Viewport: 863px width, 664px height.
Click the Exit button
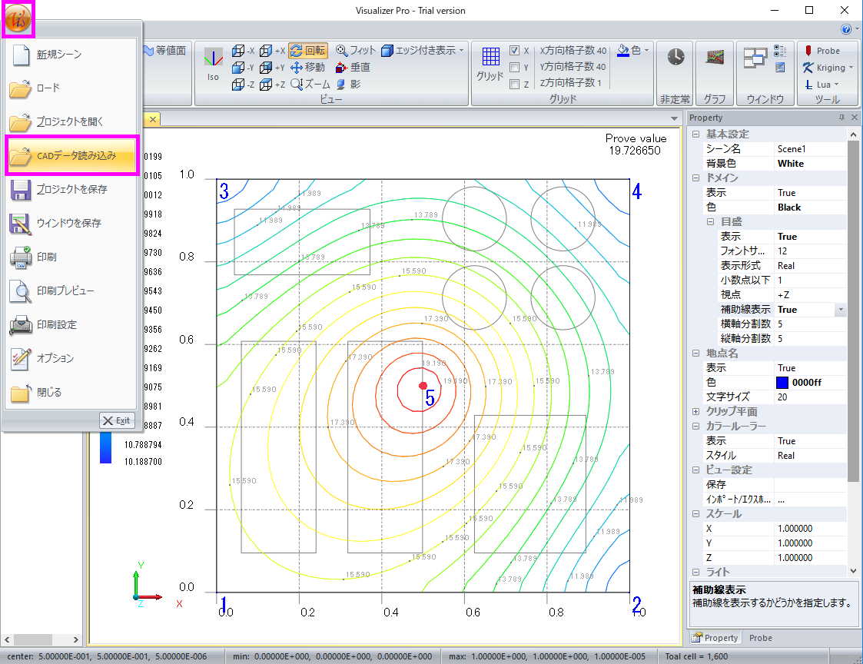click(117, 420)
